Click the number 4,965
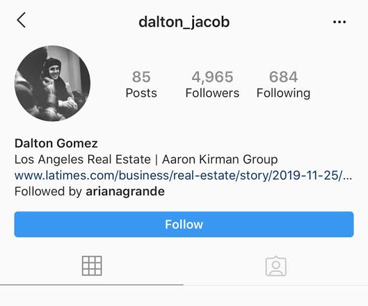 (x=212, y=77)
